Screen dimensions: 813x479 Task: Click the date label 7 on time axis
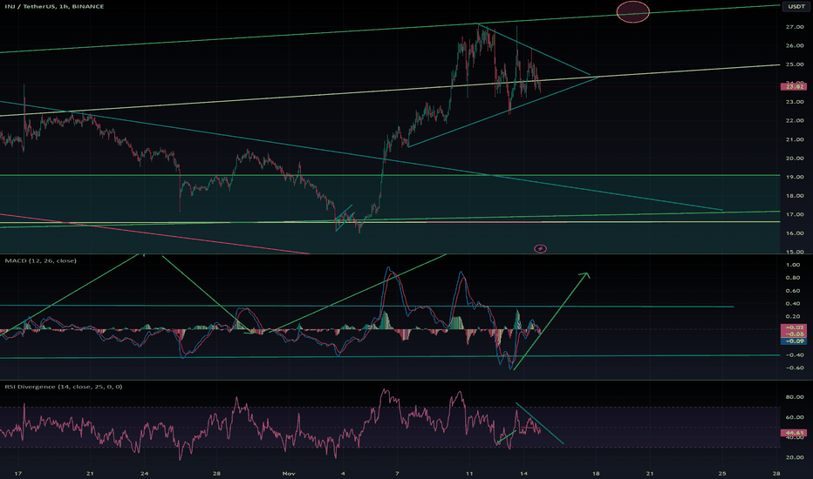tap(397, 474)
